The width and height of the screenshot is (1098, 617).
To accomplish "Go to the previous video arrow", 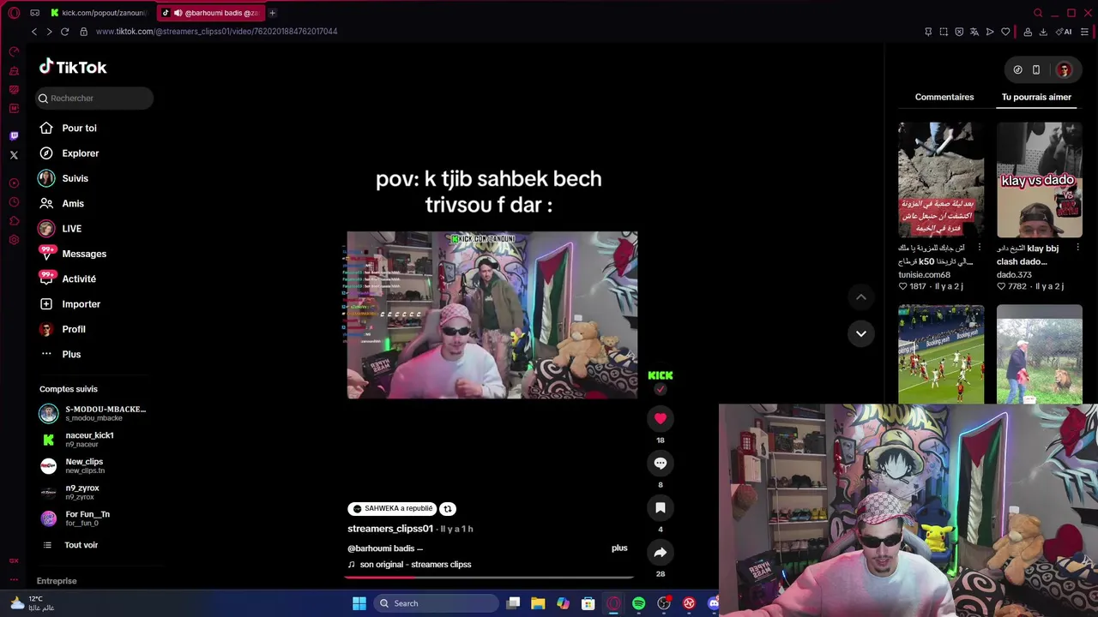I will point(860,297).
